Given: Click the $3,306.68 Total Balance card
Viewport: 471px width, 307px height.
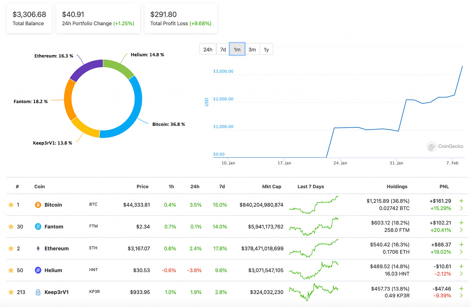Looking at the screenshot, I should click(29, 18).
